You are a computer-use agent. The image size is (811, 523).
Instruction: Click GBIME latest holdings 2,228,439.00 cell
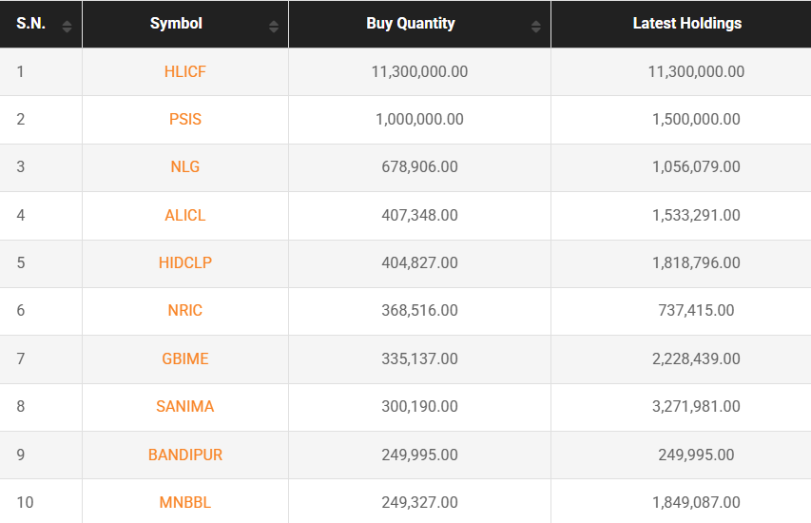click(x=695, y=359)
